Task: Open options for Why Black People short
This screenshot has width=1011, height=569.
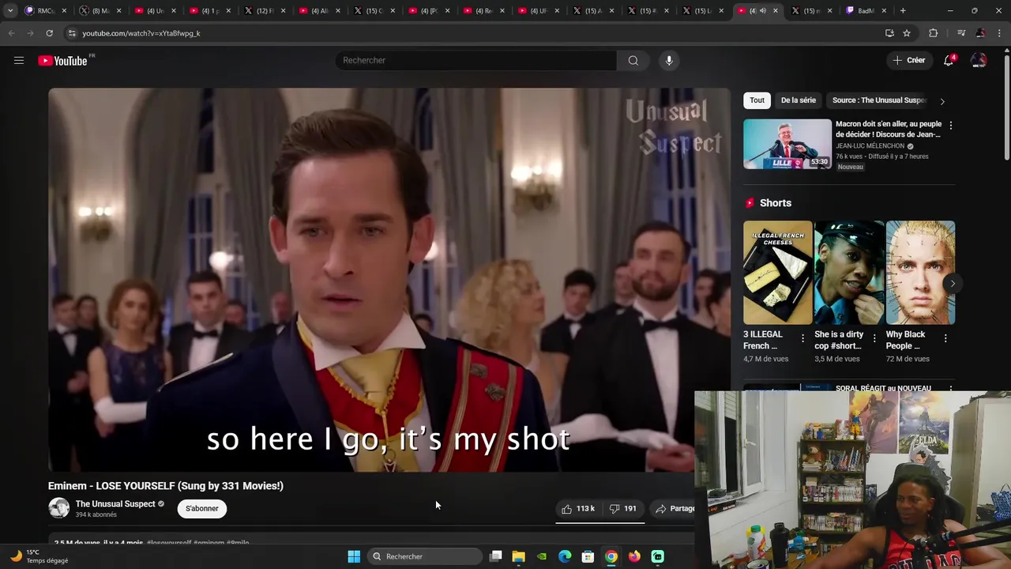Action: point(945,338)
